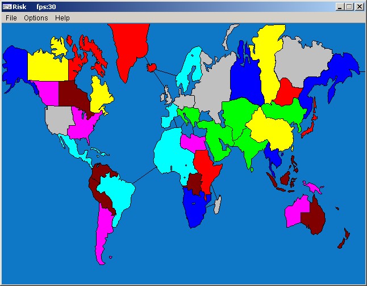Select the gray Great Britain territory
The height and width of the screenshot is (286, 367).
pyautogui.click(x=168, y=96)
